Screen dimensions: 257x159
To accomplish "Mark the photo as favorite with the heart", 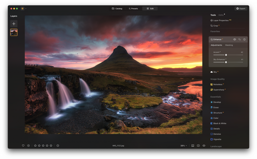I will (x=23, y=146).
